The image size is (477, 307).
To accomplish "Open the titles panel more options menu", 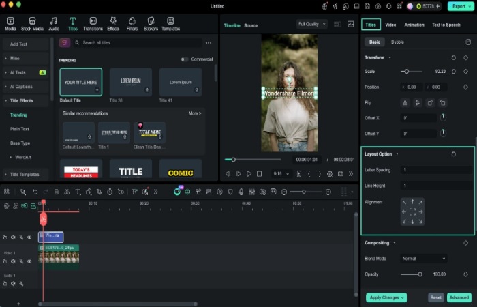I will 209,43.
